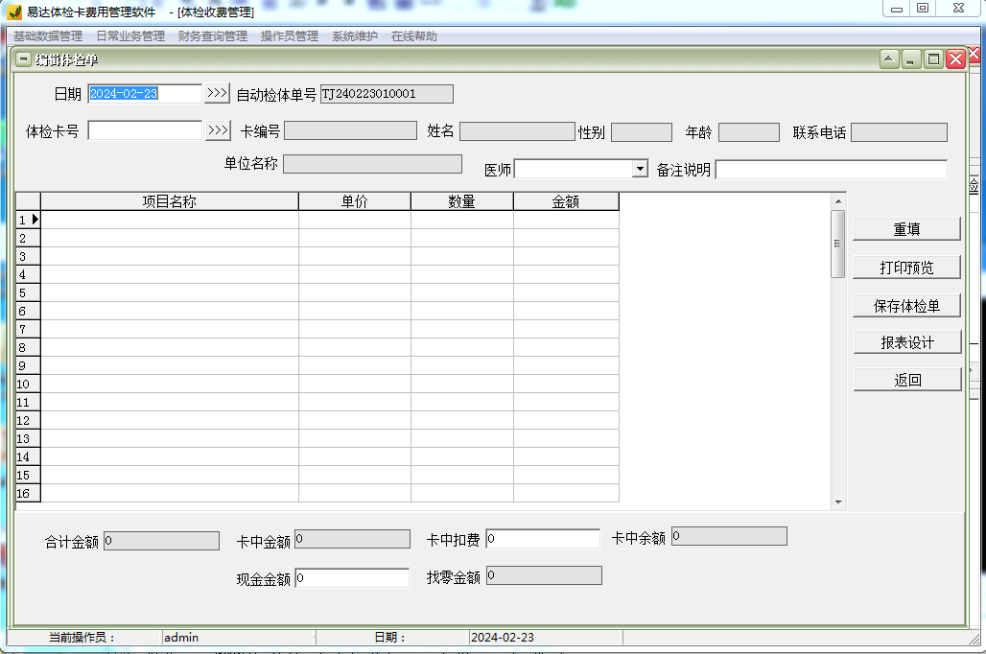The image size is (986, 654).
Task: Open the 财务查询管理 menu
Action: (213, 36)
